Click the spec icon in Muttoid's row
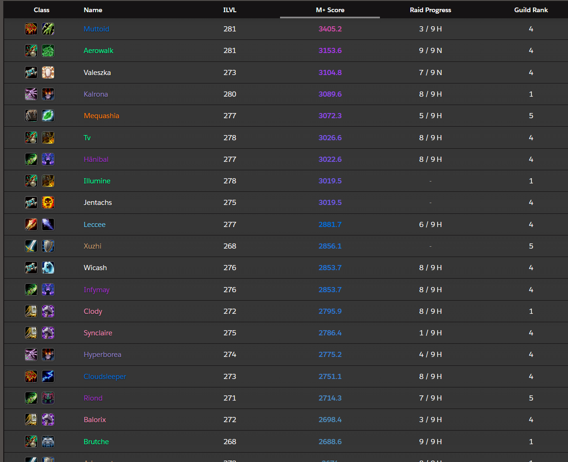Screen dimensions: 568x462 48,29
